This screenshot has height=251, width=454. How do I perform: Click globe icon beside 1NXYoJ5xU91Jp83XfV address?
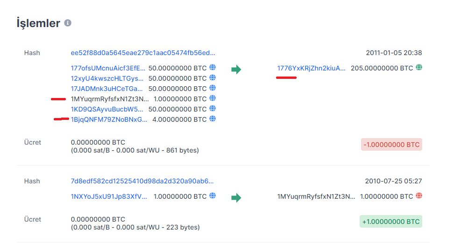[213, 196]
